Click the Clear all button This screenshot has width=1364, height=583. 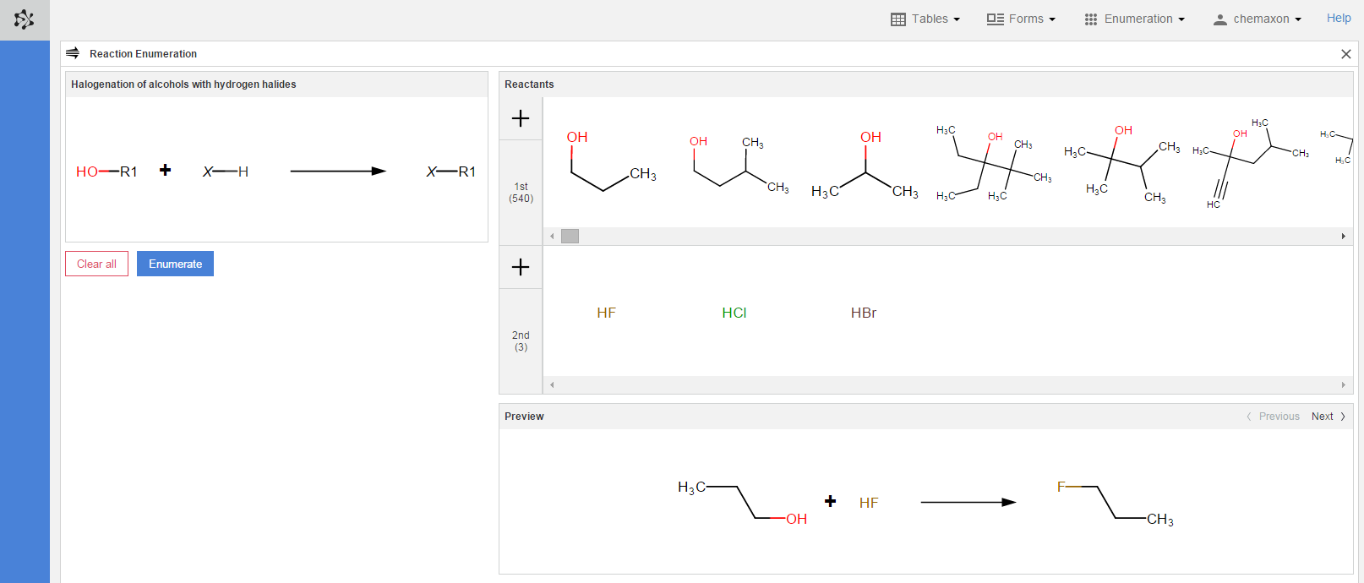[x=97, y=264]
